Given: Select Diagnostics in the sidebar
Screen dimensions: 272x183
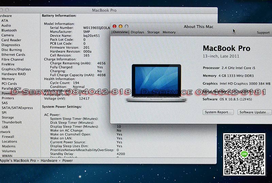Looking at the screenshot, I should click(11, 45).
